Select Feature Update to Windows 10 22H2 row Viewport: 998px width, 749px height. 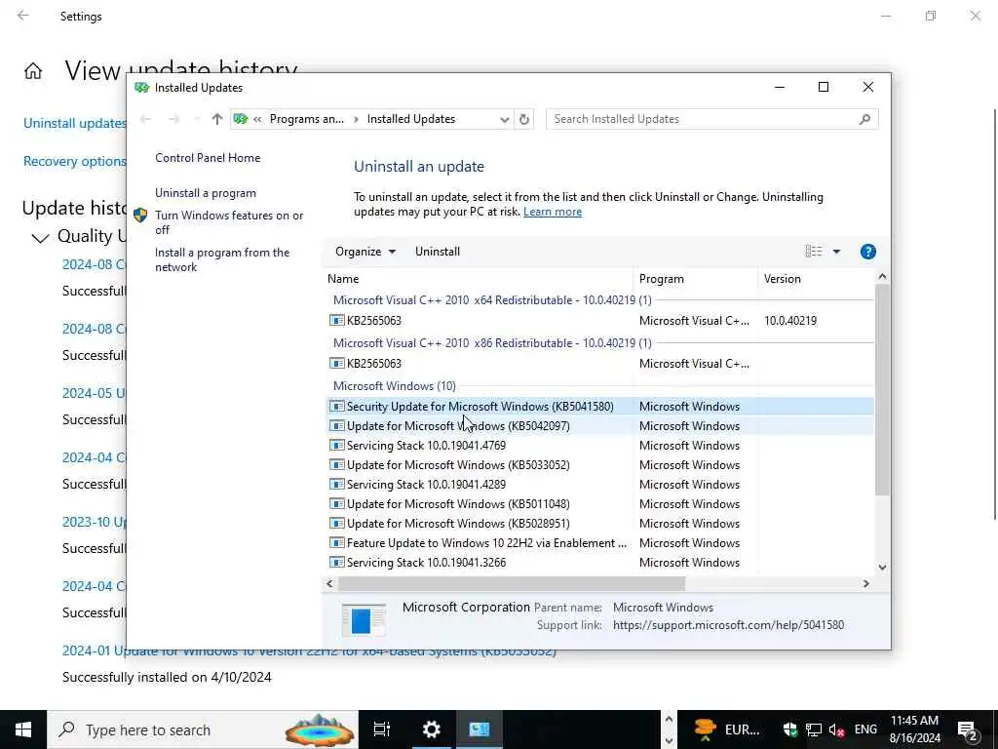pos(600,543)
